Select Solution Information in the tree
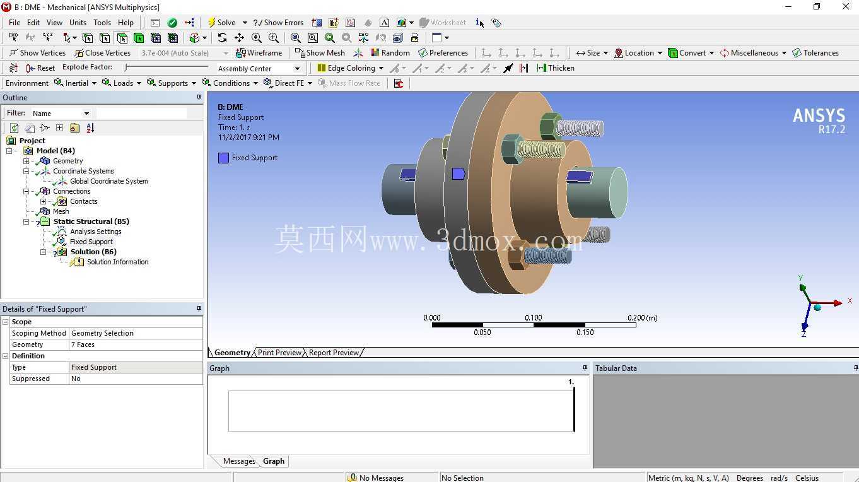 click(118, 262)
